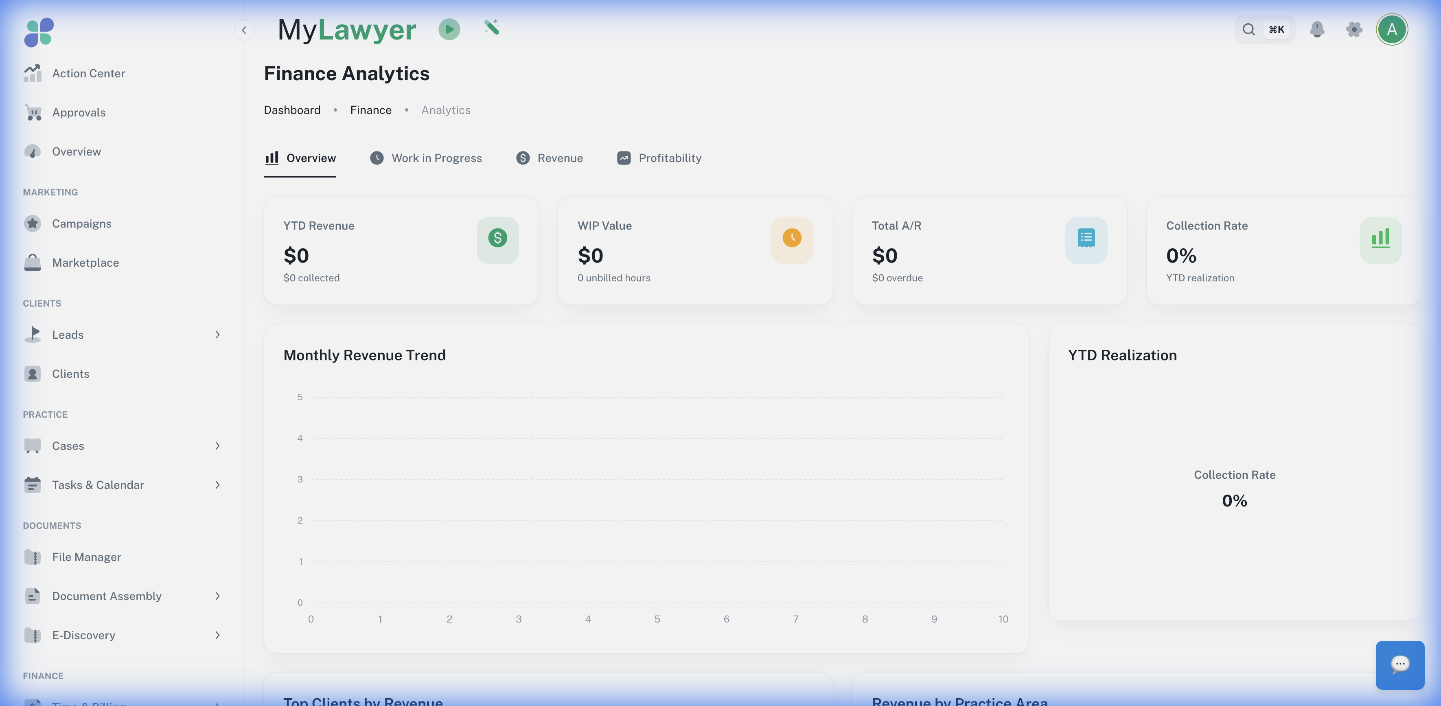
Task: Click the Finance Analytics page heading
Action: 347,73
